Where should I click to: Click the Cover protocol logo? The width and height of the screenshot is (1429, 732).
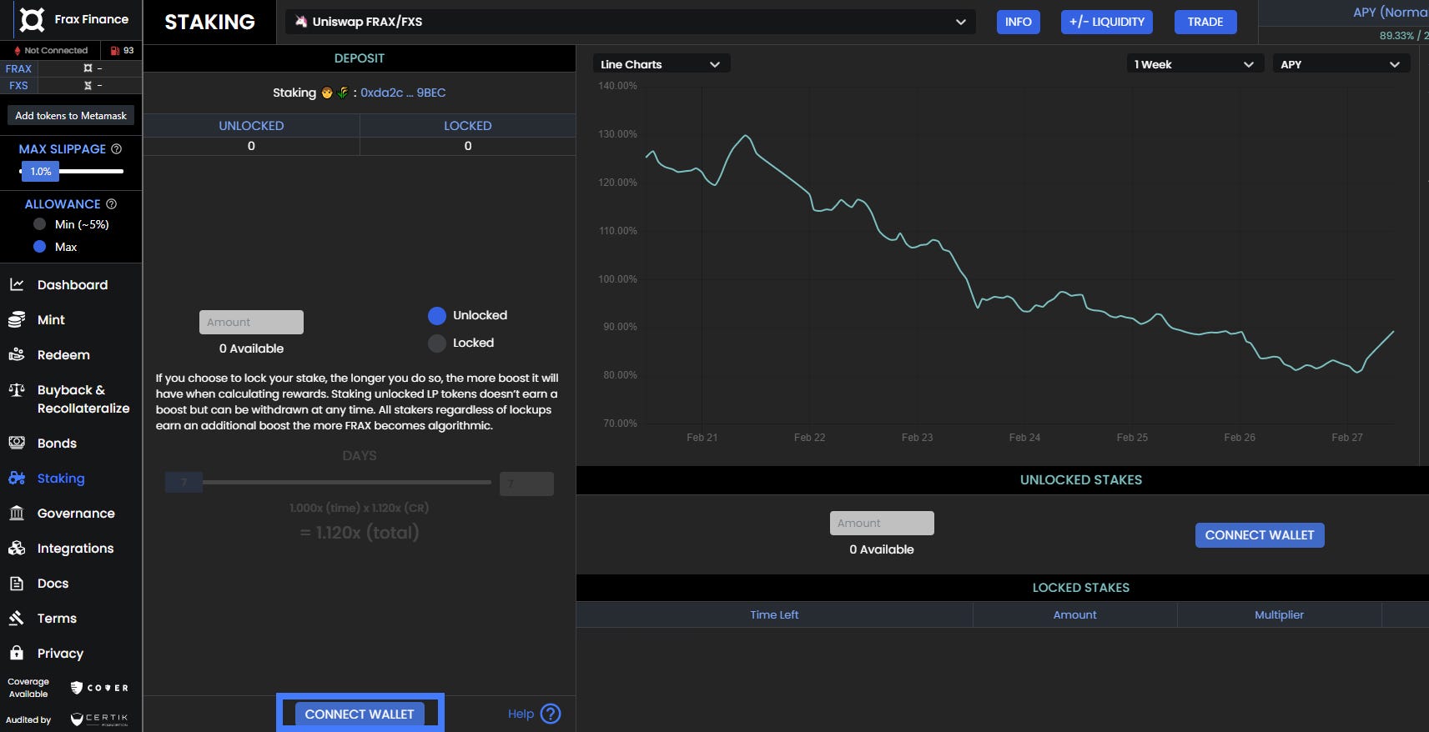(x=99, y=688)
